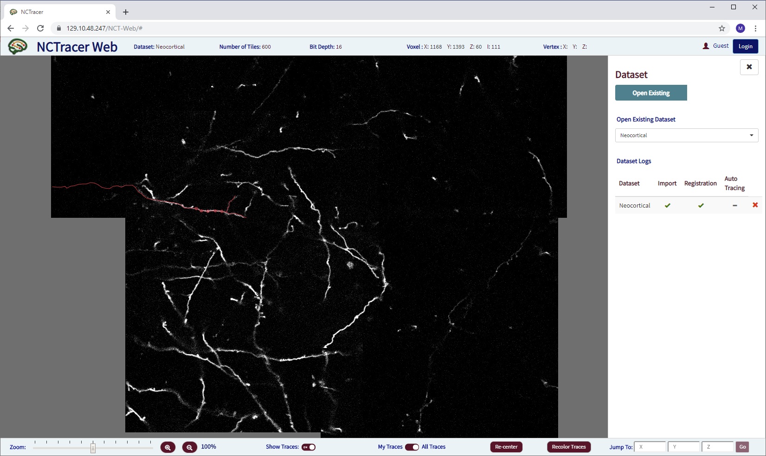This screenshot has height=456, width=766.
Task: Reload the browser page
Action: click(40, 28)
